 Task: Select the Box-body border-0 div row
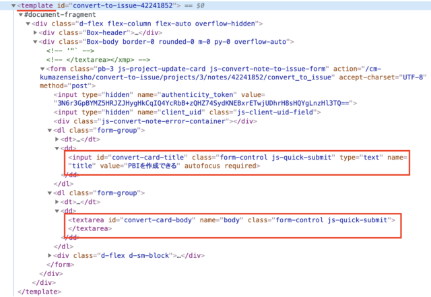[x=166, y=42]
